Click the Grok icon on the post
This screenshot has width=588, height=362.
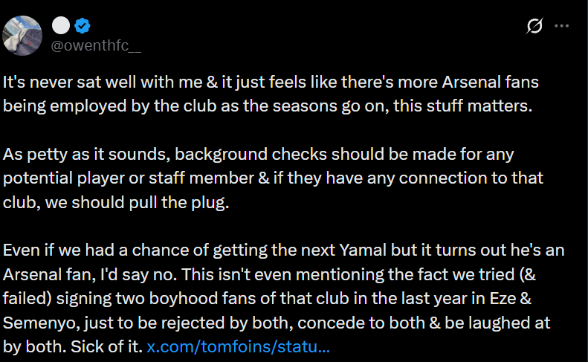pos(534,27)
